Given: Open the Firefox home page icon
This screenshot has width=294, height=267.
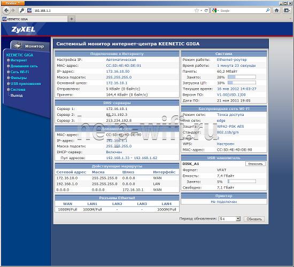Looking at the screenshot, I should click(x=276, y=11).
